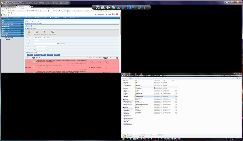The width and height of the screenshot is (243, 141).
Task: Collapse viewer toolbar with double chevron icon
Action: [x=139, y=7]
